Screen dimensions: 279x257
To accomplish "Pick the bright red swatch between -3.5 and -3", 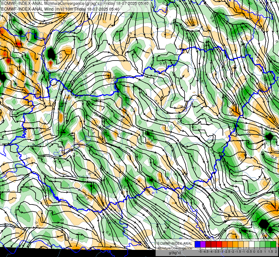I will coord(219,244).
